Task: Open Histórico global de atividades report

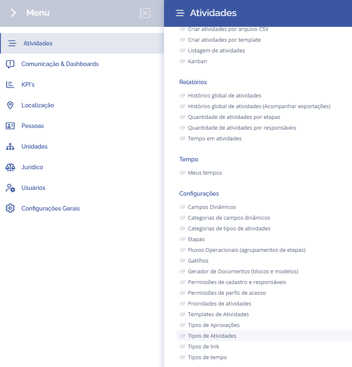Action: (x=224, y=95)
